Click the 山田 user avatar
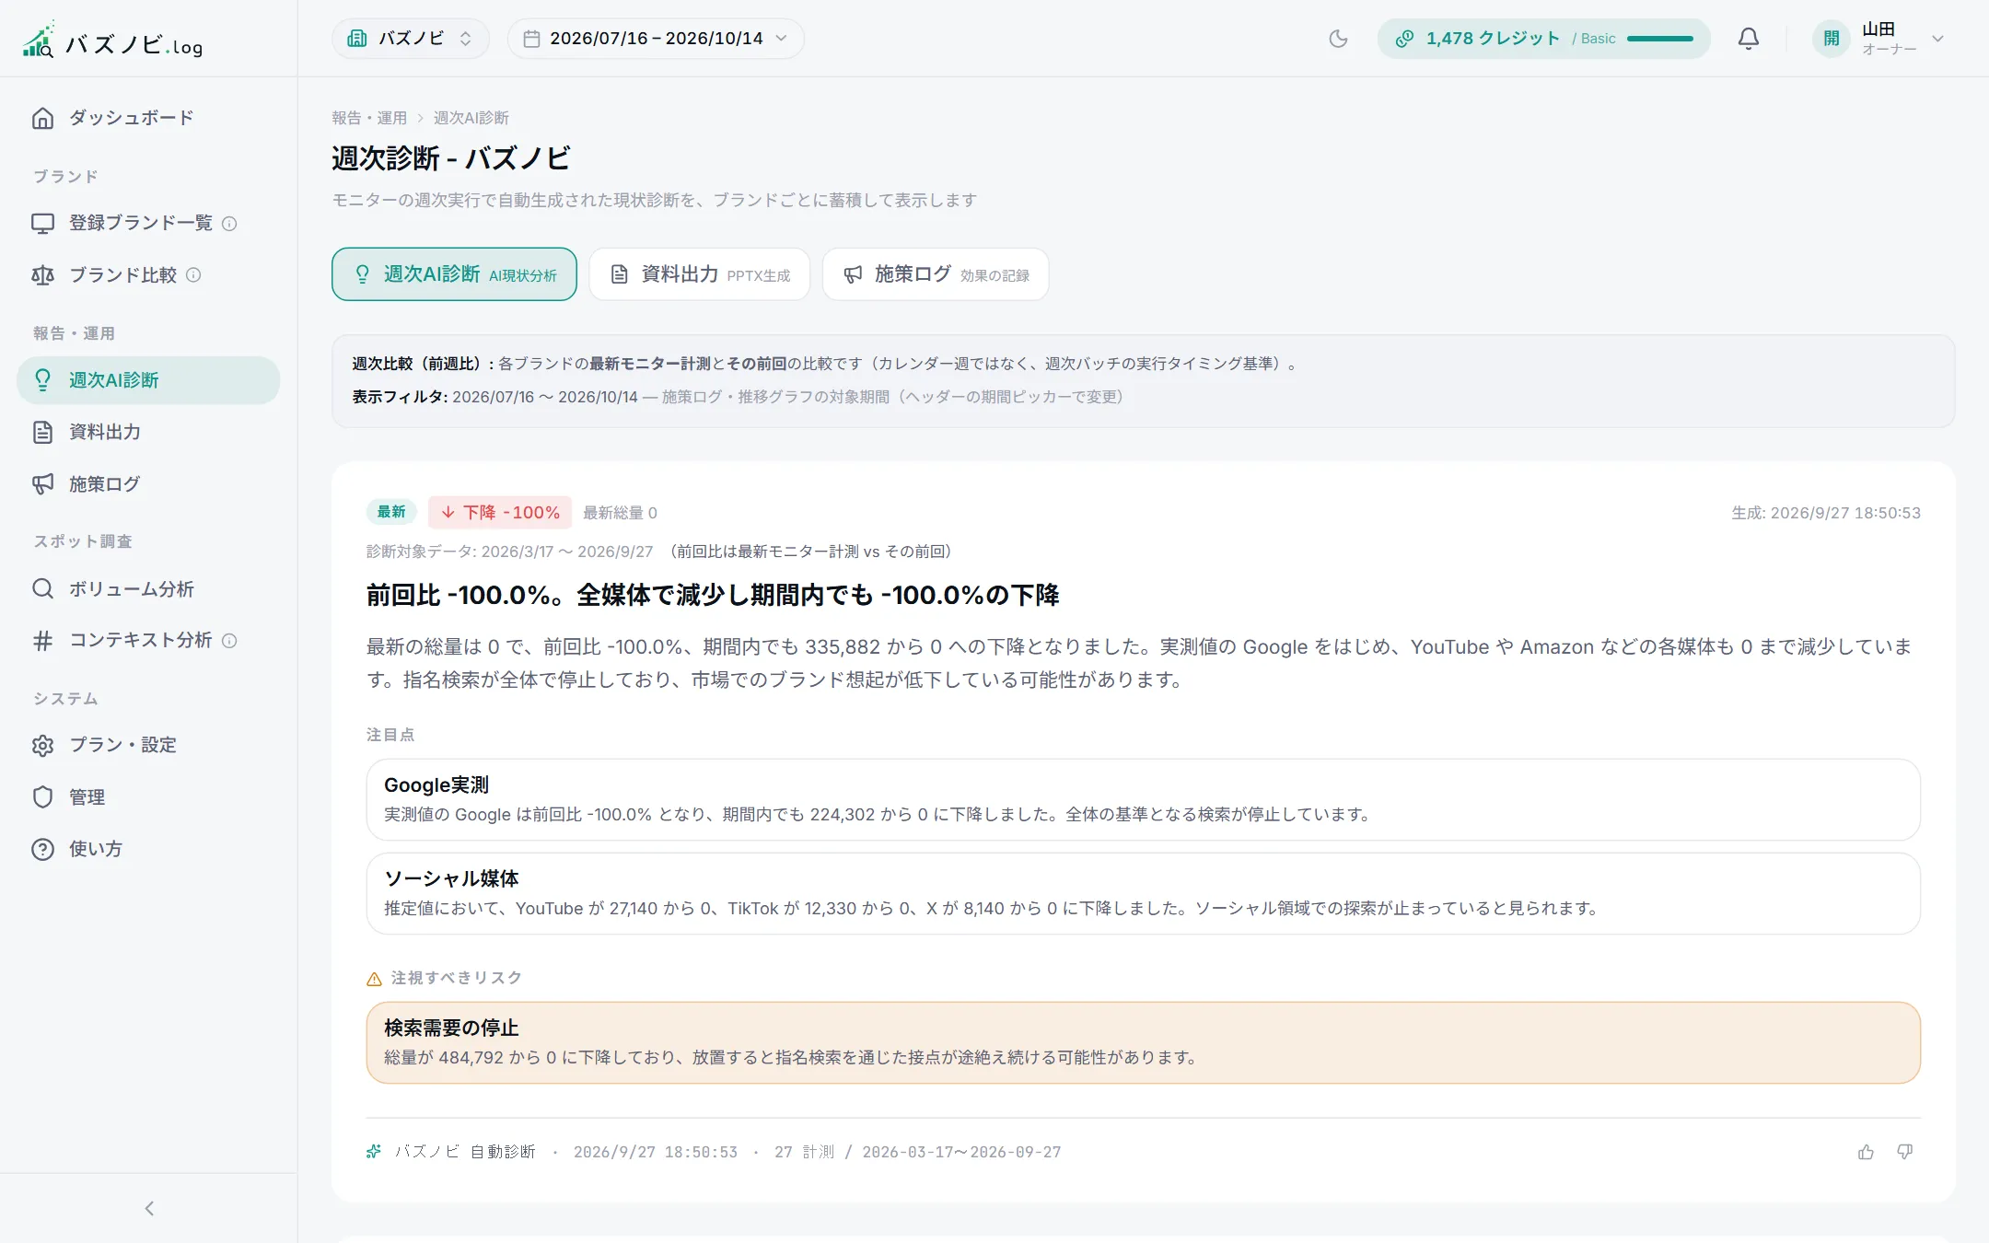 pyautogui.click(x=1832, y=39)
